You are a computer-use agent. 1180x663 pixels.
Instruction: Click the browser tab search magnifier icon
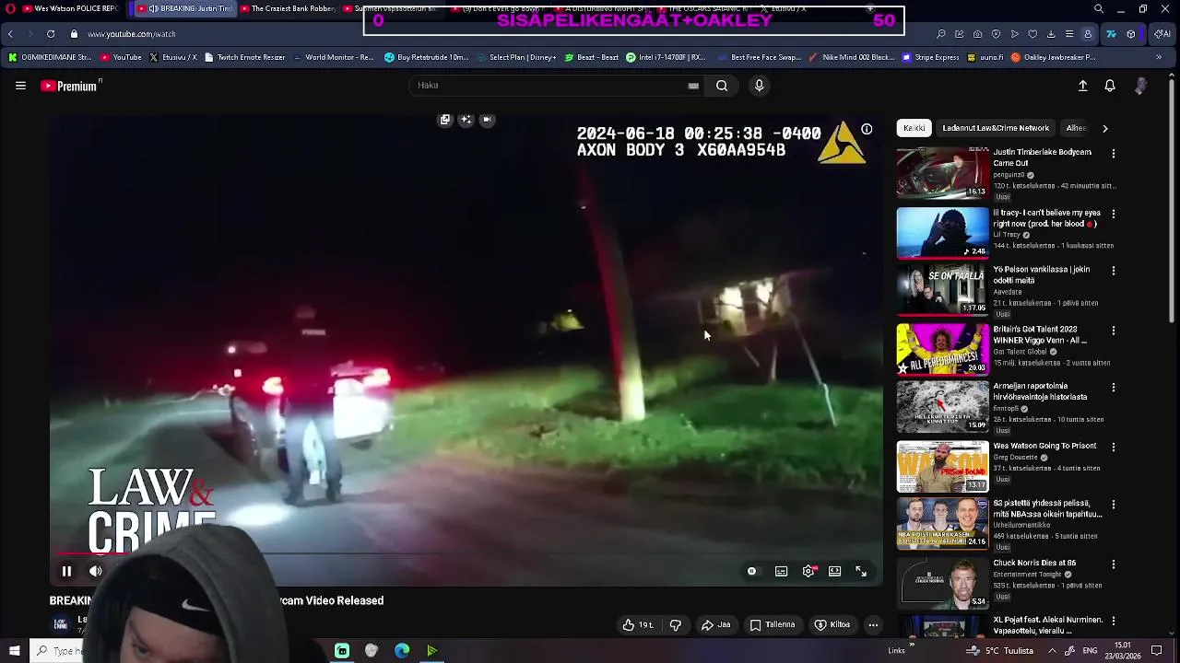pyautogui.click(x=1099, y=8)
